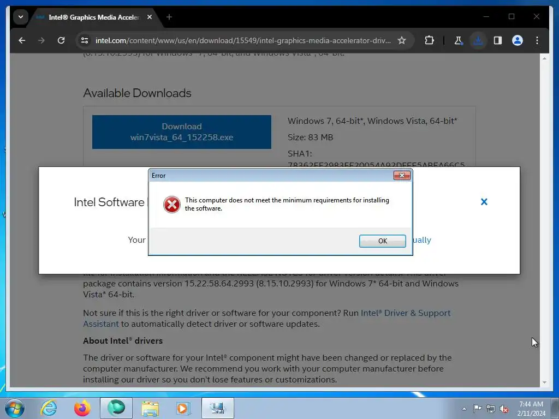
Task: Click the red error icon in dialog
Action: (x=172, y=205)
